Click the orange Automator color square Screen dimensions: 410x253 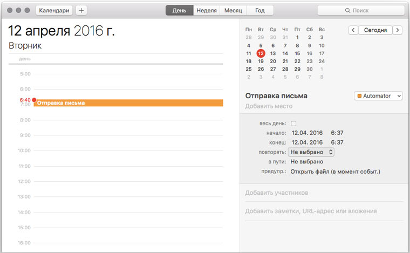(x=359, y=96)
